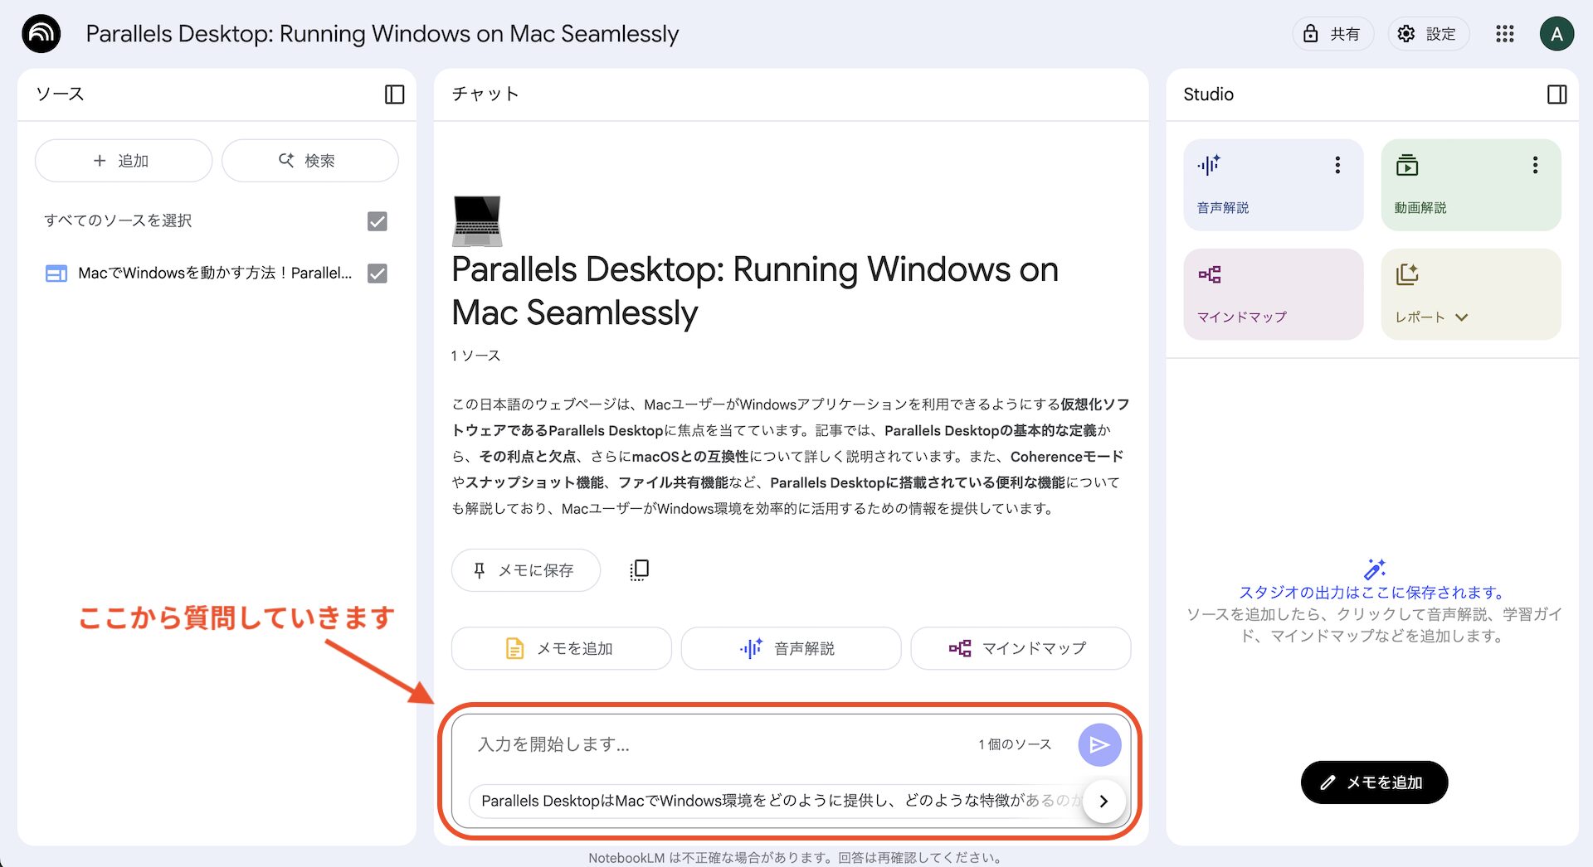Toggle すべてのソースを選択 checkbox
This screenshot has height=867, width=1593.
pos(378,221)
